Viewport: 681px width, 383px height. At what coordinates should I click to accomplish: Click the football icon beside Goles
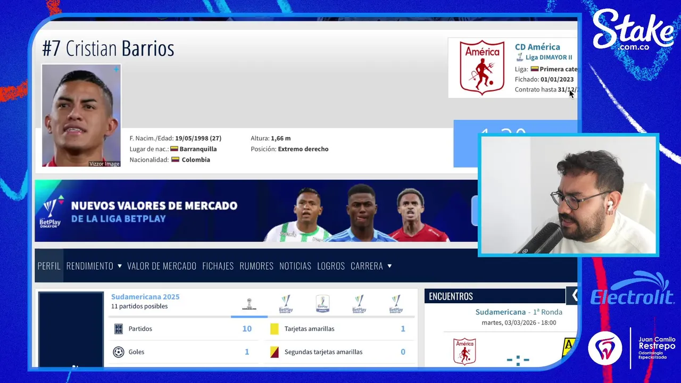pos(119,352)
